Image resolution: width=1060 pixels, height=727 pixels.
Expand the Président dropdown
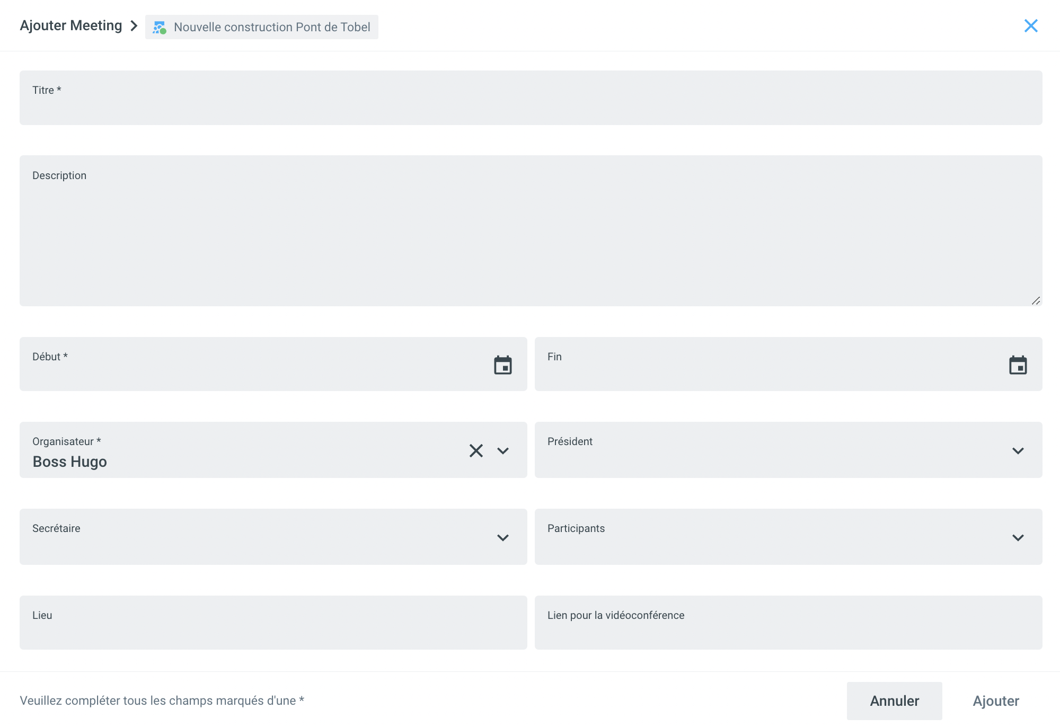[1018, 451]
